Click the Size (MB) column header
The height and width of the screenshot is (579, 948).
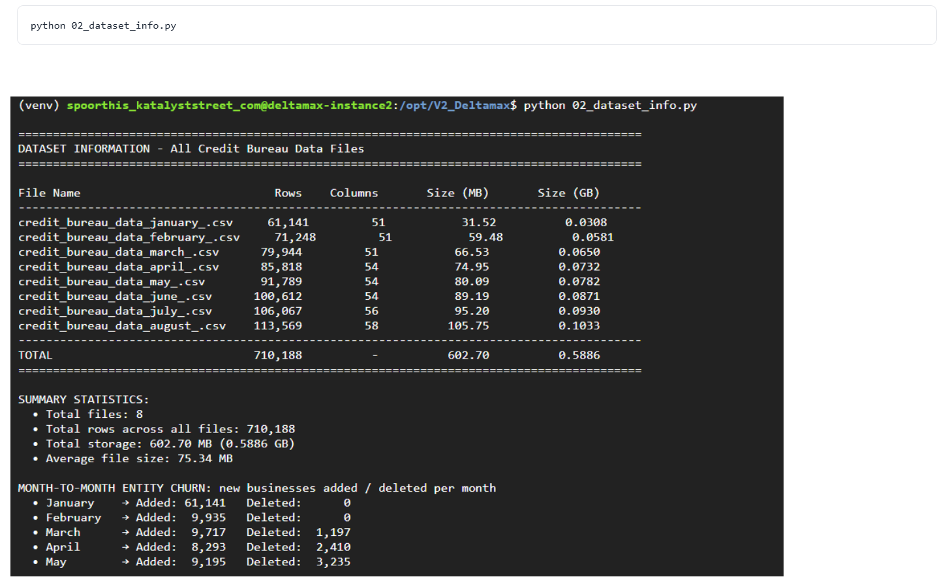[457, 193]
